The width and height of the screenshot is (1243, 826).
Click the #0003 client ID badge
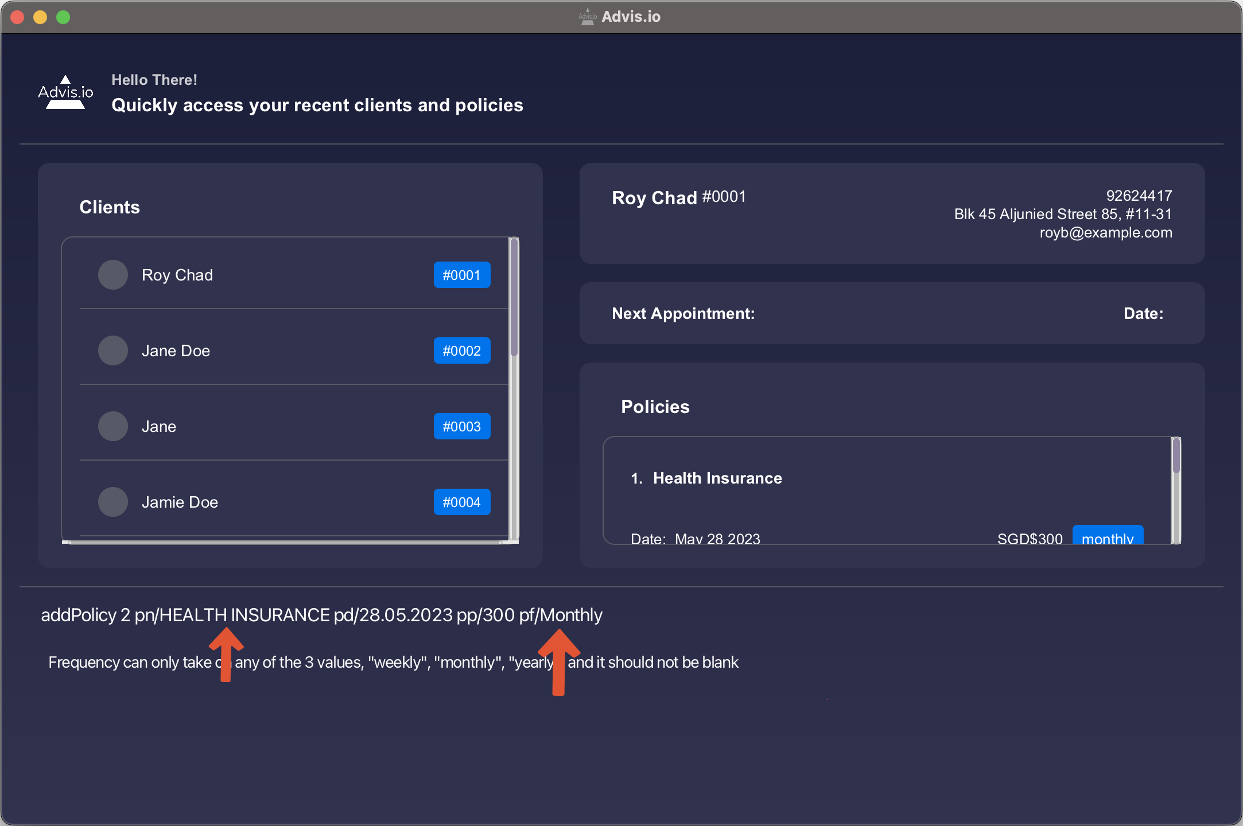click(x=461, y=426)
